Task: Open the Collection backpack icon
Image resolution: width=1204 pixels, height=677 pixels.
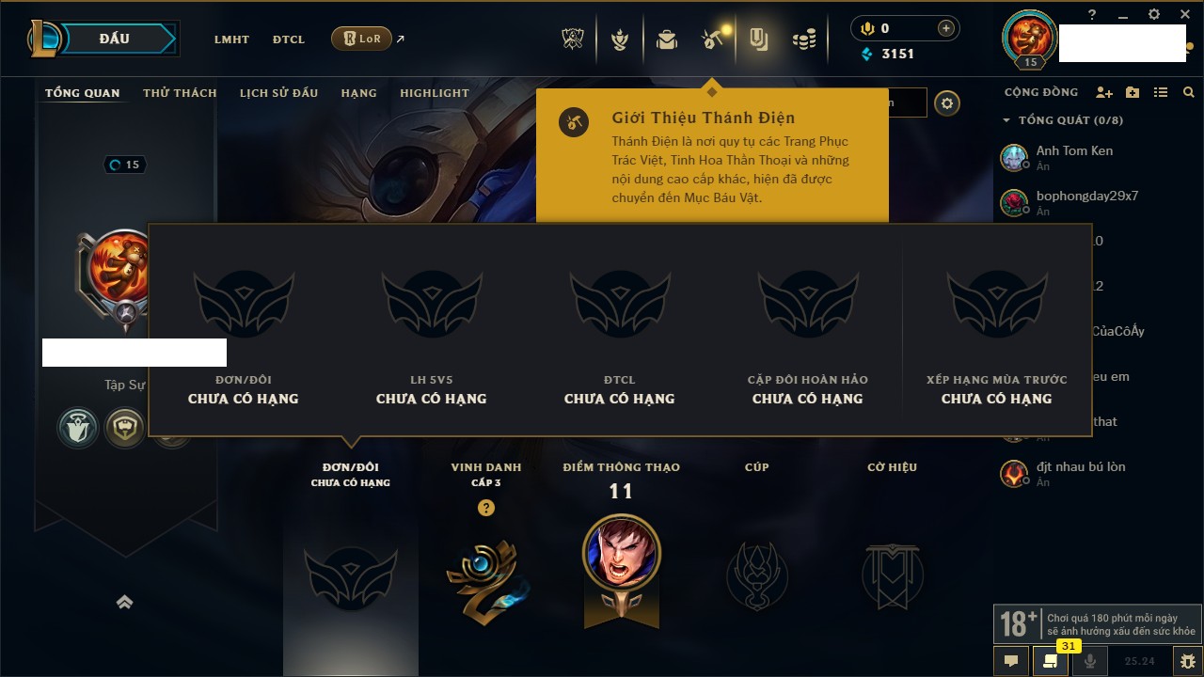Action: point(667,39)
